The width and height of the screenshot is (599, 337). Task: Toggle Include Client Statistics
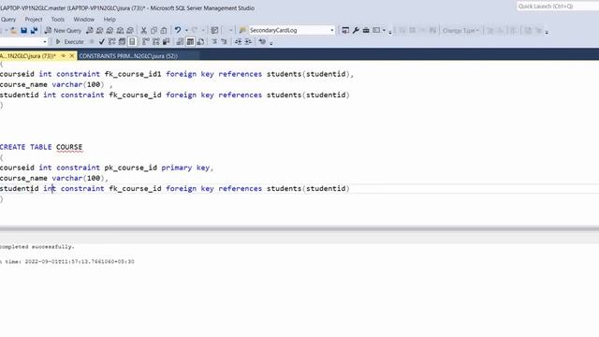pyautogui.click(x=167, y=41)
